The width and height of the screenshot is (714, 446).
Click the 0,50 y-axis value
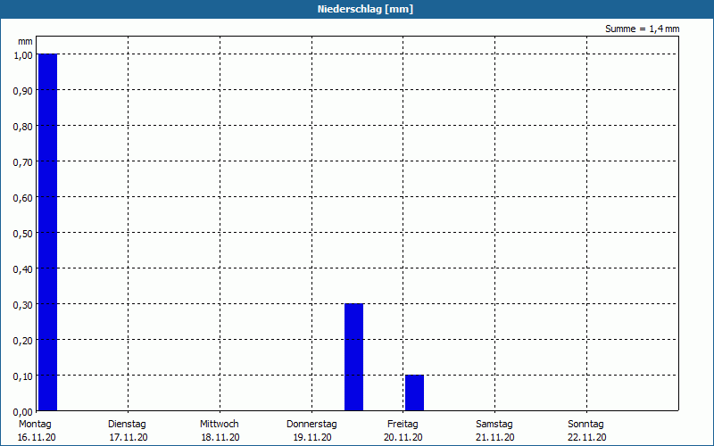click(23, 234)
